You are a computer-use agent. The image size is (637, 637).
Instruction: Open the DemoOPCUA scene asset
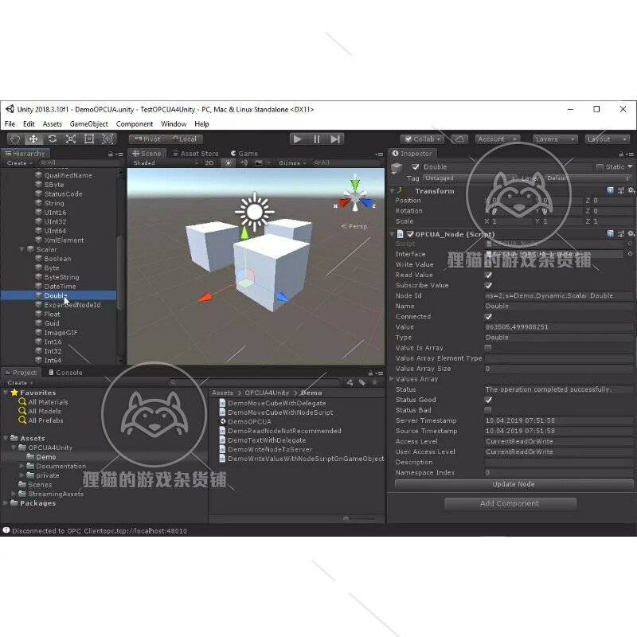(249, 422)
